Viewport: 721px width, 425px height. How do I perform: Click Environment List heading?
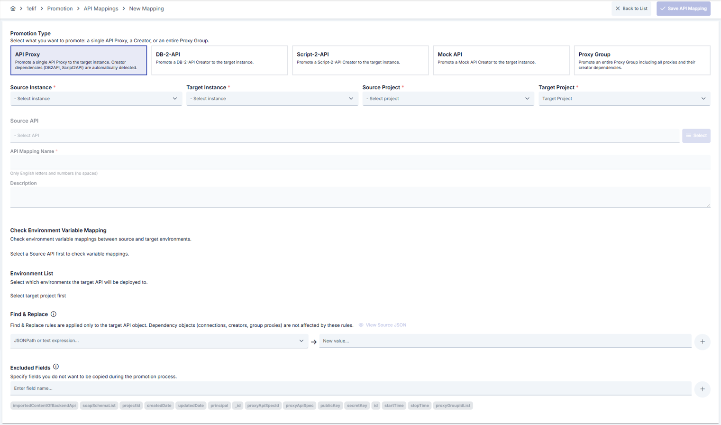pos(32,274)
